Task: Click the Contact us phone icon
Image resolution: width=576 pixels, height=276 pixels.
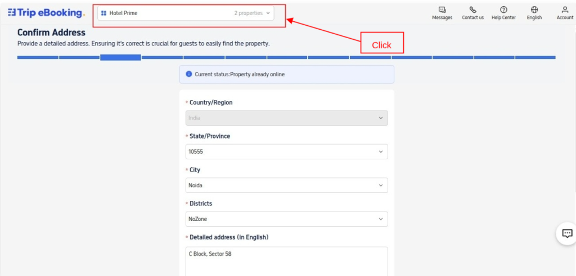Action: coord(472,10)
